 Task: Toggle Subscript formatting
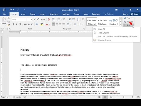[28, 24]
